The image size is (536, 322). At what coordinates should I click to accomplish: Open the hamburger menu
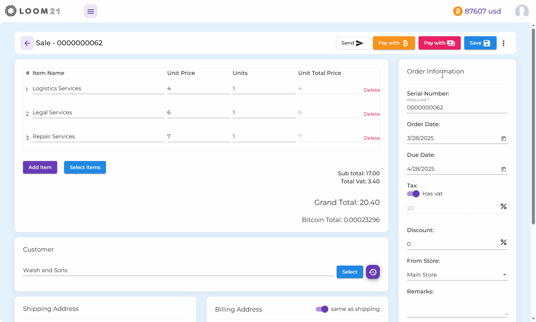click(x=91, y=11)
